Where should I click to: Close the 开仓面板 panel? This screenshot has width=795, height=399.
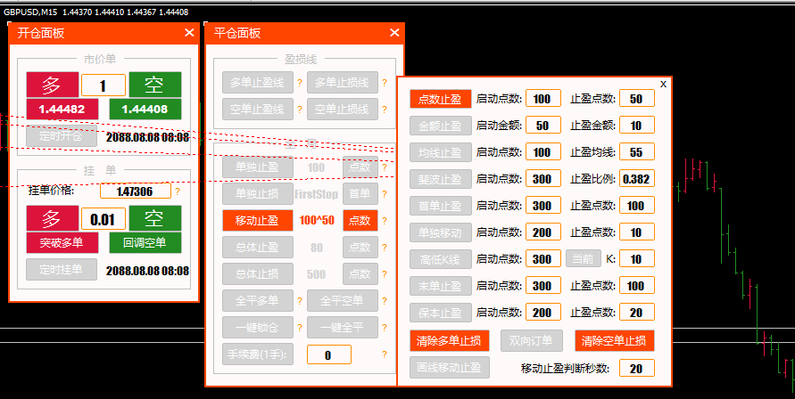pos(189,33)
